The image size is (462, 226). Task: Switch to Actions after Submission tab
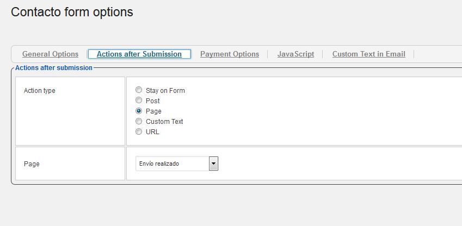tap(139, 54)
